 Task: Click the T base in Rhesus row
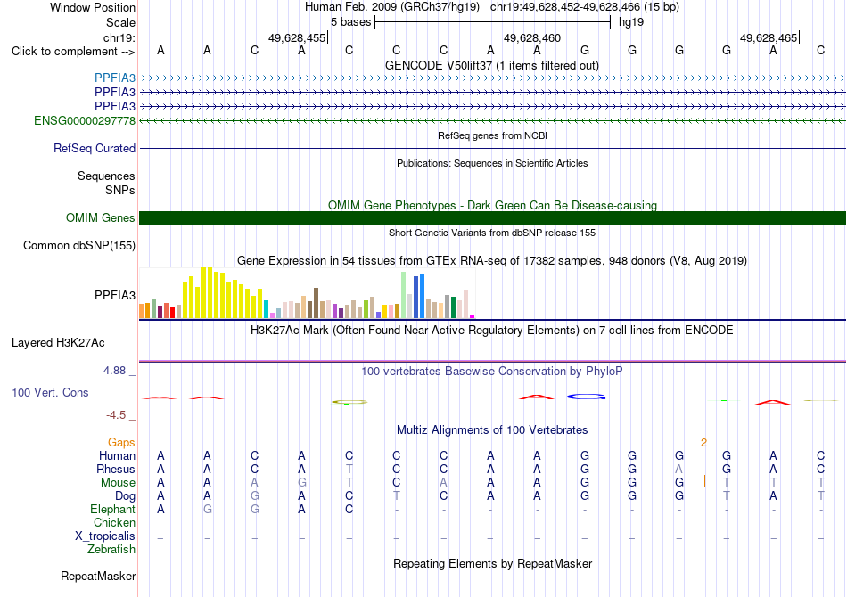click(x=349, y=469)
